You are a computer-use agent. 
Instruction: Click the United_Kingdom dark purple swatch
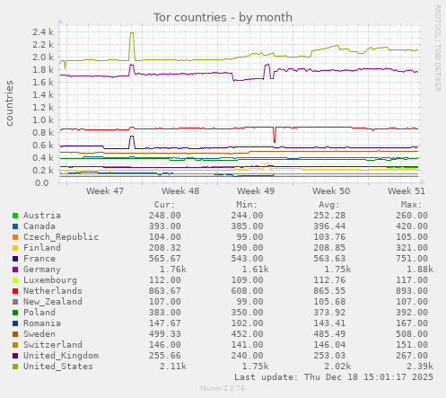[x=15, y=356]
